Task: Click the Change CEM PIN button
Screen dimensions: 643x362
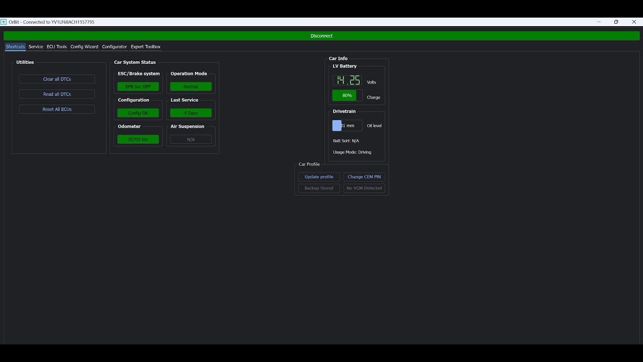Action: [x=364, y=177]
